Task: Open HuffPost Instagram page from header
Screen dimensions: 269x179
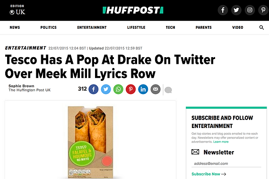Action: click(x=250, y=10)
